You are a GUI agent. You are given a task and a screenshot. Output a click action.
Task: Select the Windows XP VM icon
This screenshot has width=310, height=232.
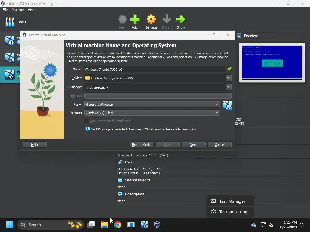10,57
